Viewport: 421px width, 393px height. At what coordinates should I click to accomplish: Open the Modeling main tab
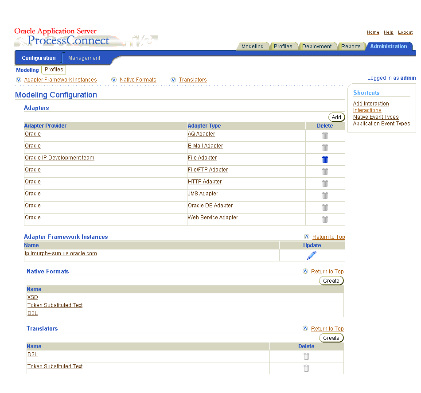pos(253,47)
